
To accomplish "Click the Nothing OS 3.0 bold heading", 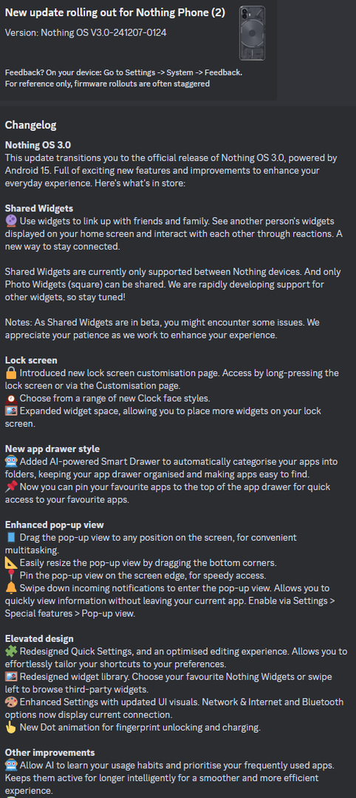I will point(38,145).
